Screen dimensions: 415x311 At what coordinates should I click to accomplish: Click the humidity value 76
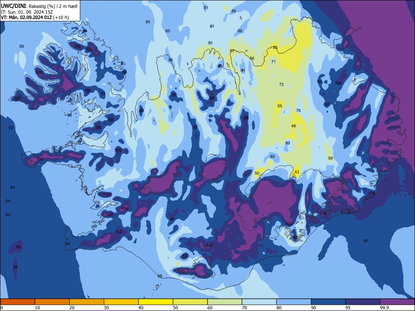click(x=298, y=111)
